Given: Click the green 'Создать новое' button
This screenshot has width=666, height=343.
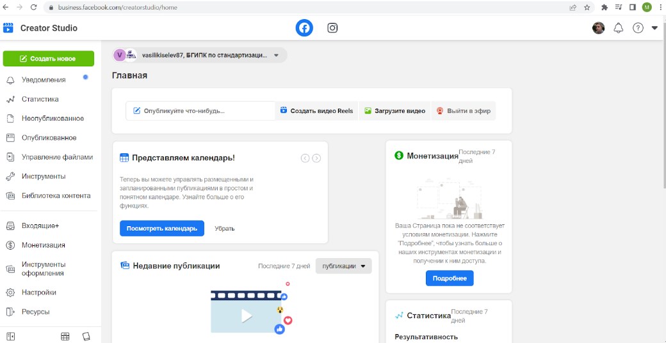Looking at the screenshot, I should [49, 59].
